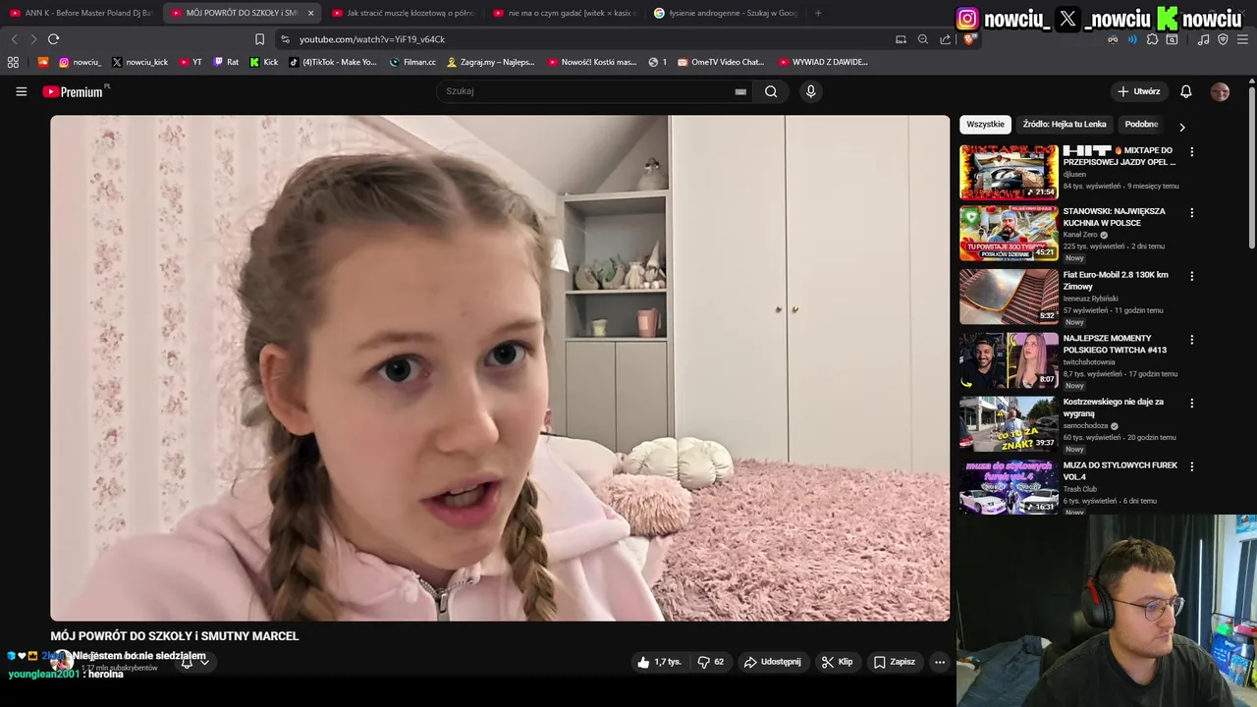Like the video with the thumbs up
The height and width of the screenshot is (707, 1257).
[x=659, y=662]
